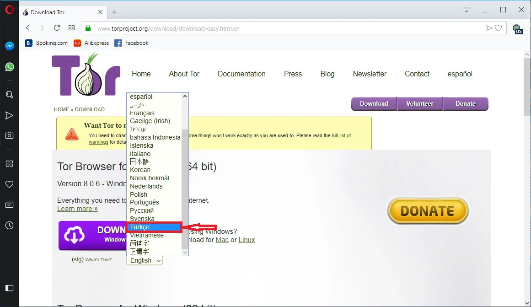Viewport: 531px width, 307px height.
Task: Go to the About Tor page
Action: pos(184,74)
